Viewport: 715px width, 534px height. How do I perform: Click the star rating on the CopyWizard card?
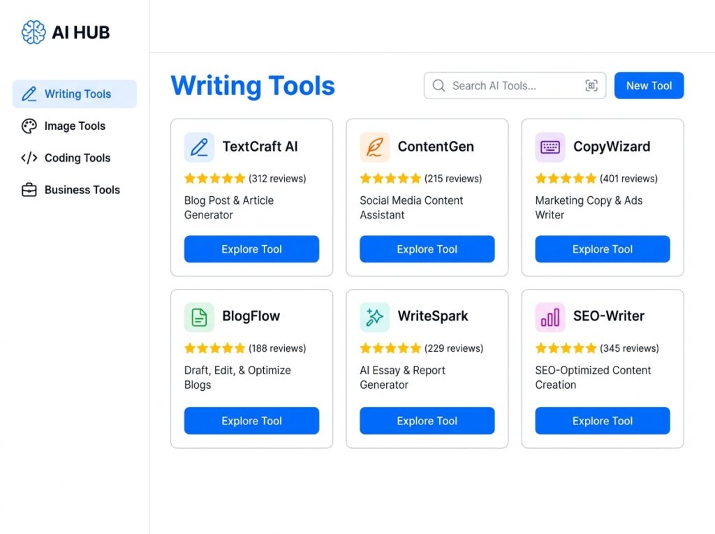[566, 178]
